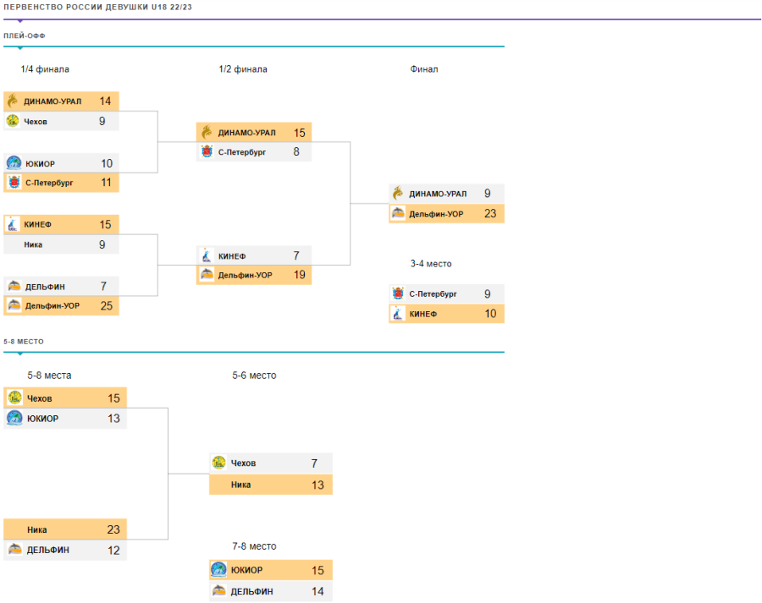Click the Динамо-Урал logo in the 1/2 final
Screen dimensions: 762x603
tap(206, 133)
